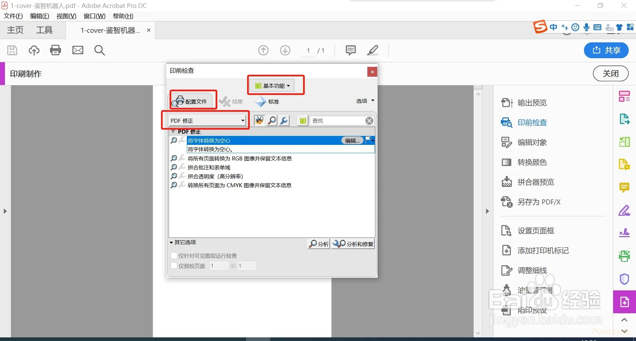The height and width of the screenshot is (341, 636).
Task: Click the export PDF sidebar icon
Action: click(x=624, y=119)
